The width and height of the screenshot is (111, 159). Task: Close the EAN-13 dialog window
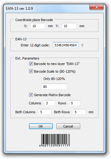click(x=96, y=7)
